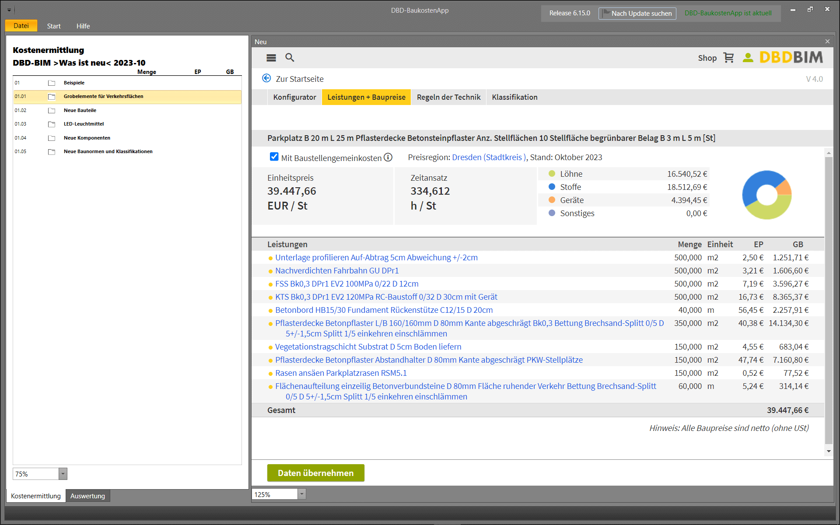Click Nach Update suchen button
Image resolution: width=840 pixels, height=525 pixels.
[x=637, y=13]
